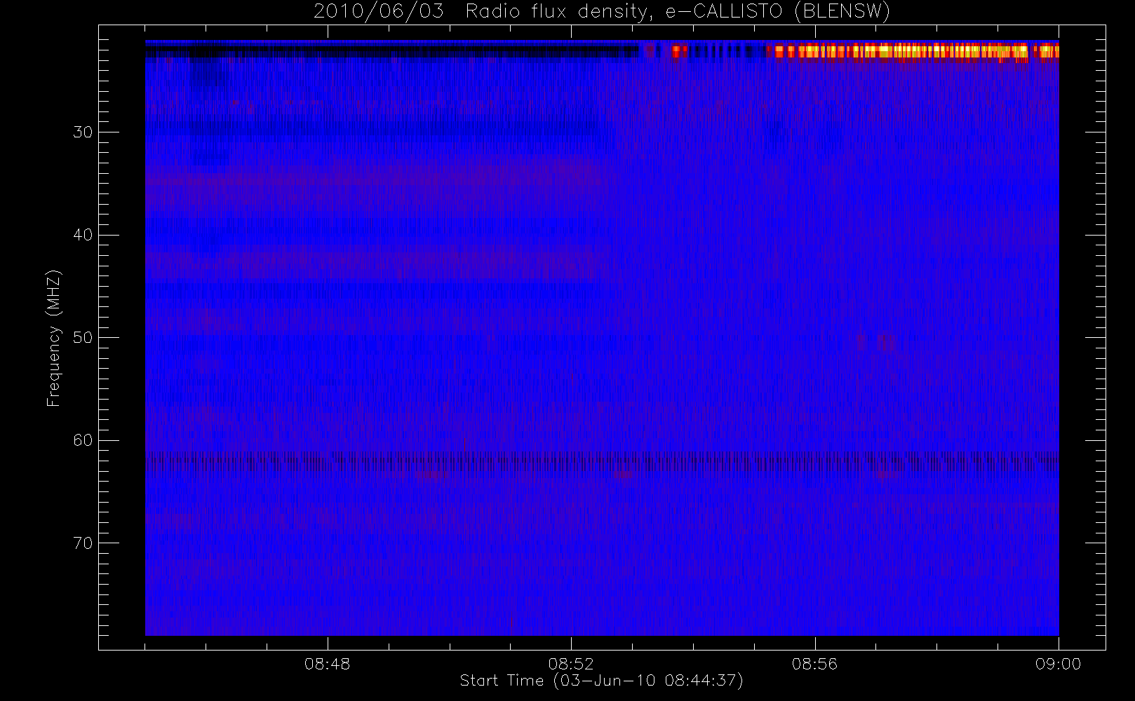
Task: Click the 08:48 time tick label
Action: (327, 664)
